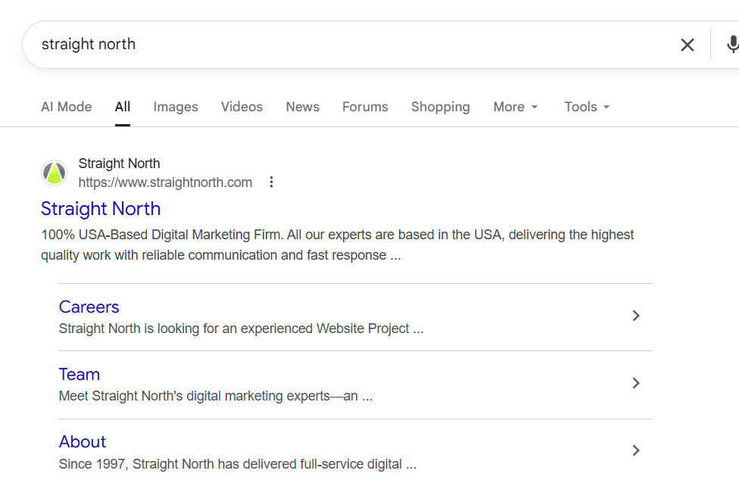
Task: Open the Straight North main result title
Action: [101, 209]
